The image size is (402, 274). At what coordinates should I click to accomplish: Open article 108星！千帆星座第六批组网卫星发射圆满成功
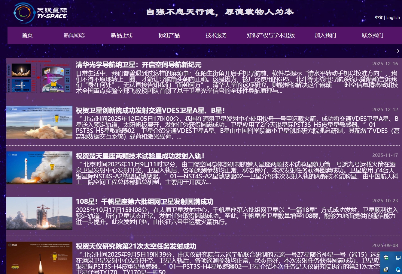click(145, 201)
